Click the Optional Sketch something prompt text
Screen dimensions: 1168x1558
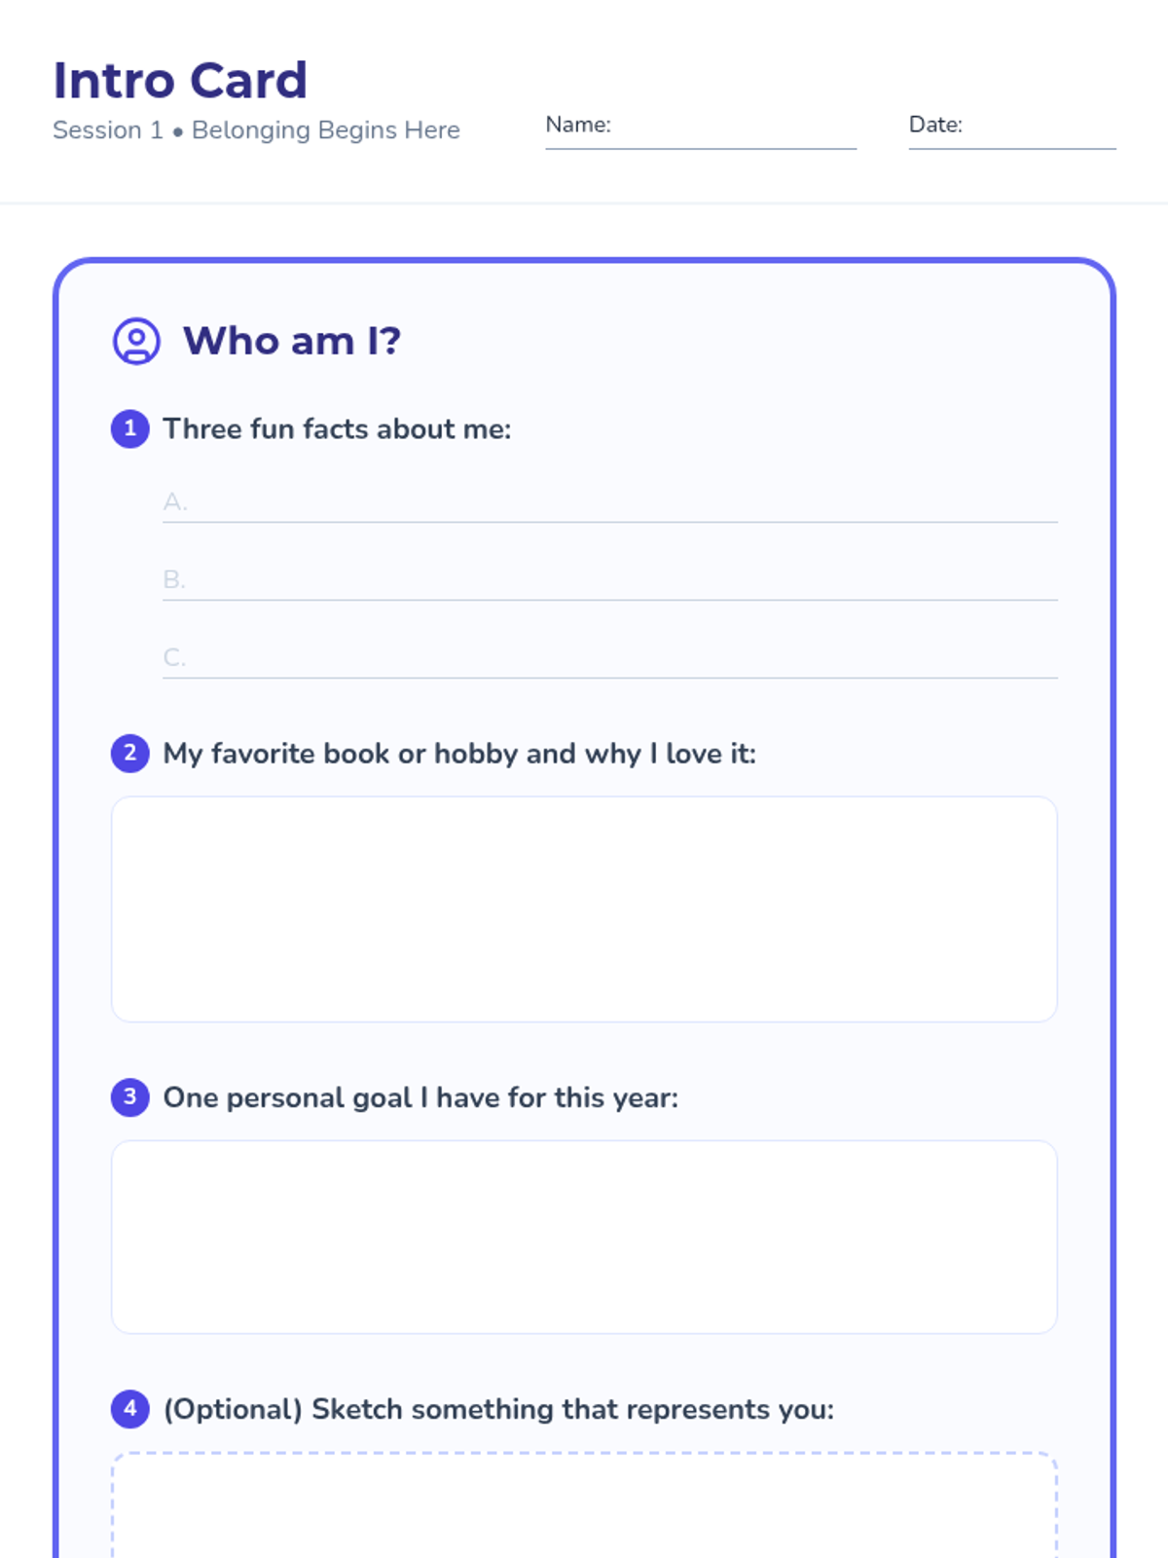pos(498,1409)
